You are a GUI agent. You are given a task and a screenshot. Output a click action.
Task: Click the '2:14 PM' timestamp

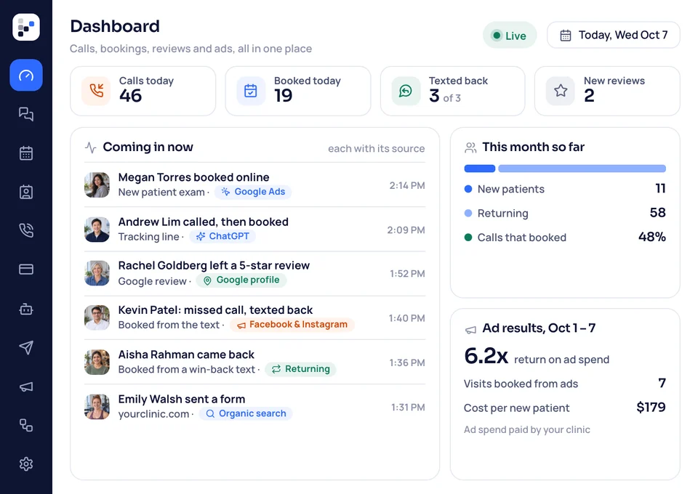click(x=407, y=185)
